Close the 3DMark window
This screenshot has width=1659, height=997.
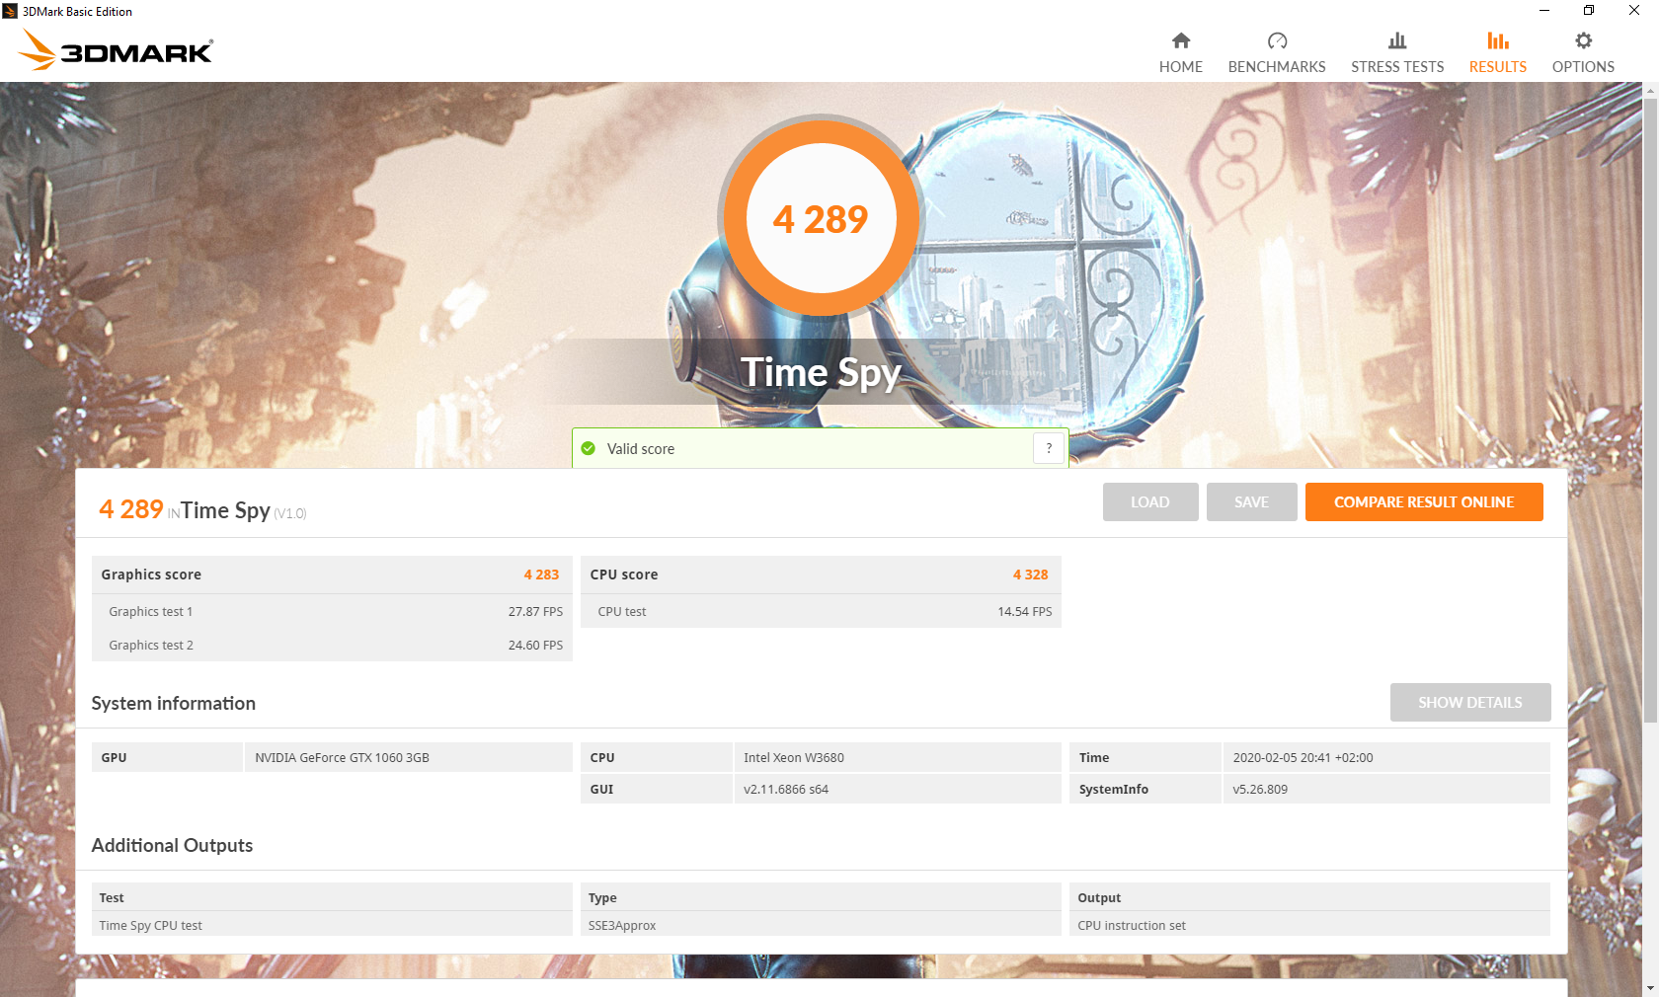1634,11
